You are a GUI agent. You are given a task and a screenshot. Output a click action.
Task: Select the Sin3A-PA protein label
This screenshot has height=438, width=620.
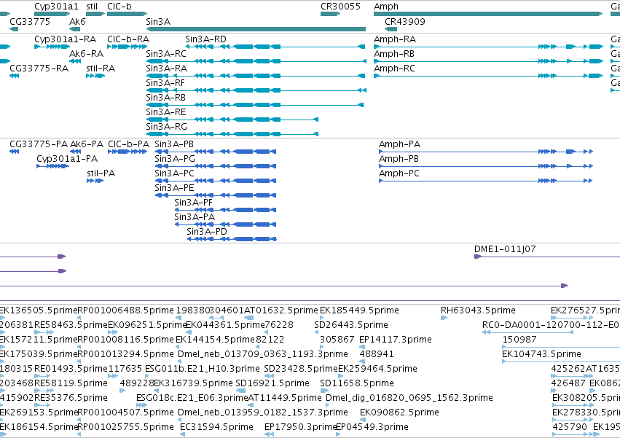tap(195, 218)
